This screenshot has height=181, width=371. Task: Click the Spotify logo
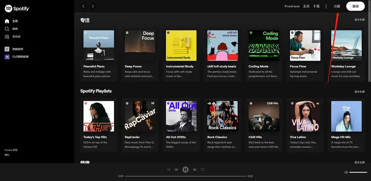(17, 9)
